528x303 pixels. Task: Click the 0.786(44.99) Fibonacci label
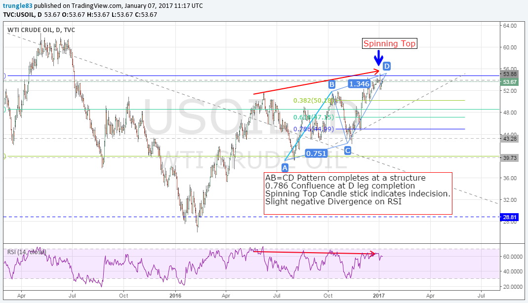point(314,129)
